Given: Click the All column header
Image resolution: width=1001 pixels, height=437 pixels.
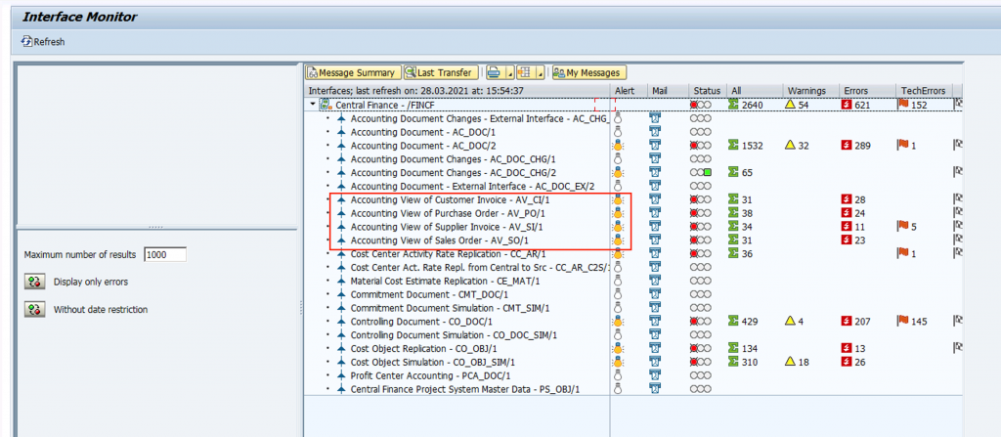Looking at the screenshot, I should [x=756, y=91].
